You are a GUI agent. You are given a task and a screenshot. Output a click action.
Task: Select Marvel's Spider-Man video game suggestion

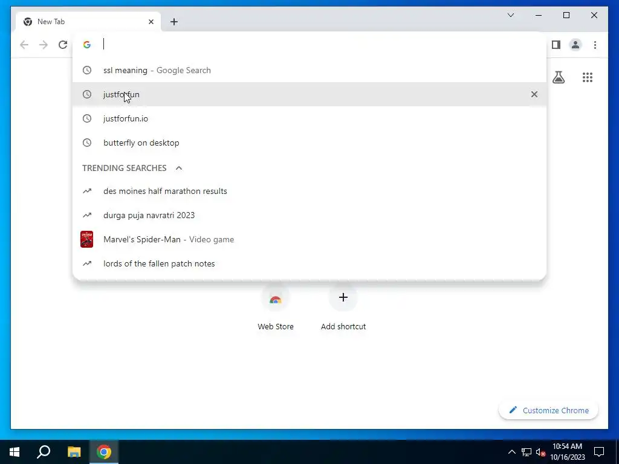tap(309, 239)
